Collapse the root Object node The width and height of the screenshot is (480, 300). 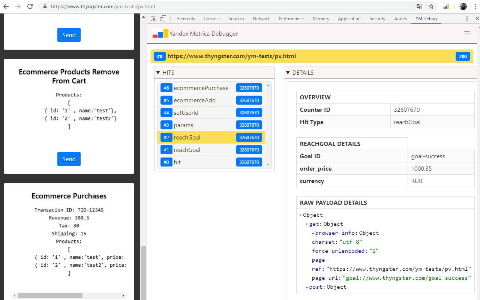301,215
